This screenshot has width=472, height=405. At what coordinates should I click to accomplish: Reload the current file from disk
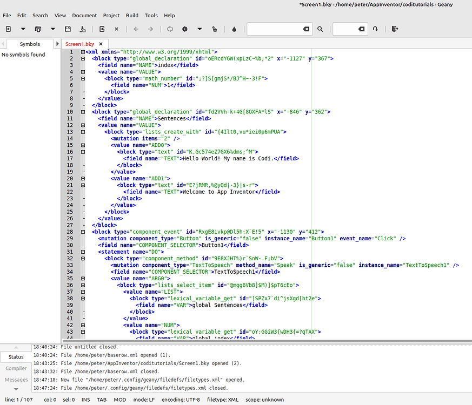tap(102, 29)
